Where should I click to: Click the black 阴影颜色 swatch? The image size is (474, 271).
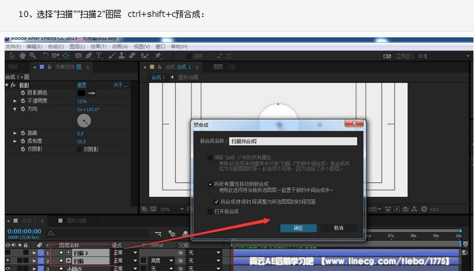tap(81, 93)
